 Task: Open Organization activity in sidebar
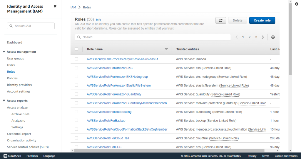point(22,141)
